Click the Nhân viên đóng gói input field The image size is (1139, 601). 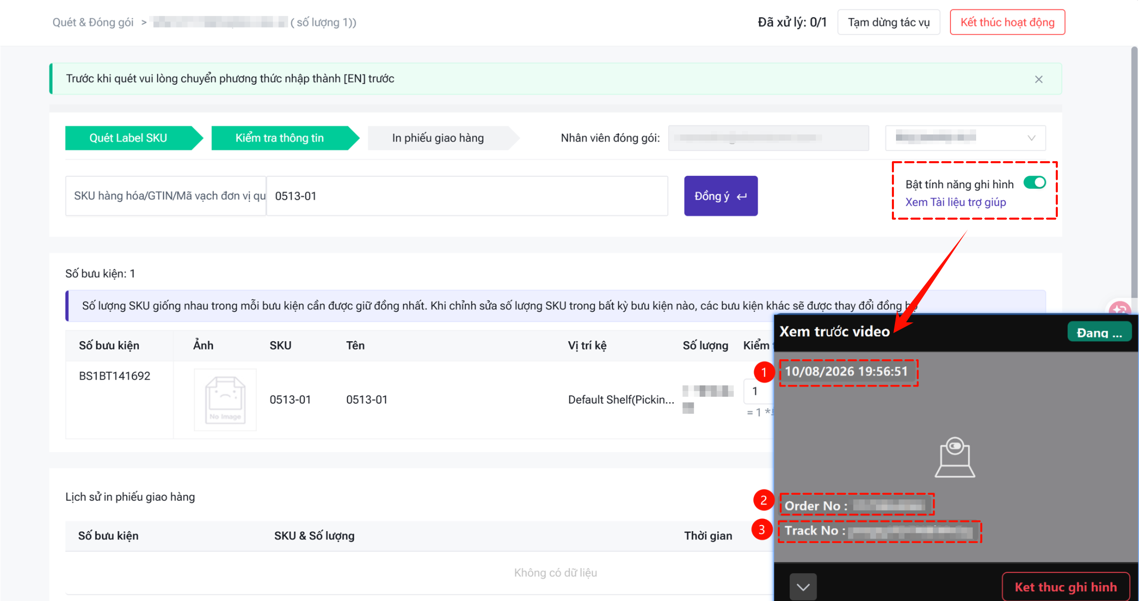click(768, 138)
